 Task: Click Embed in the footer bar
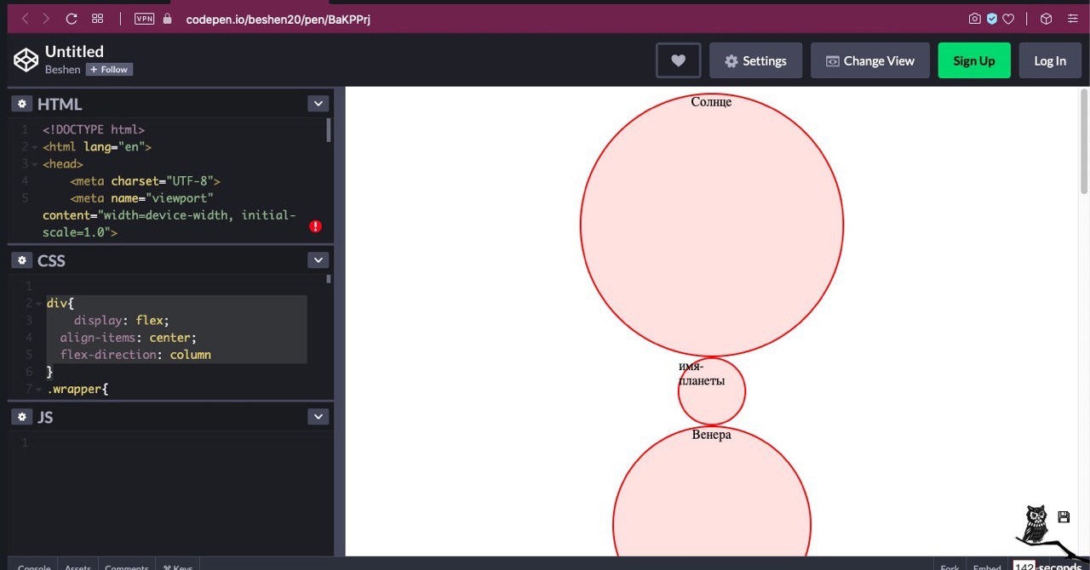[987, 567]
